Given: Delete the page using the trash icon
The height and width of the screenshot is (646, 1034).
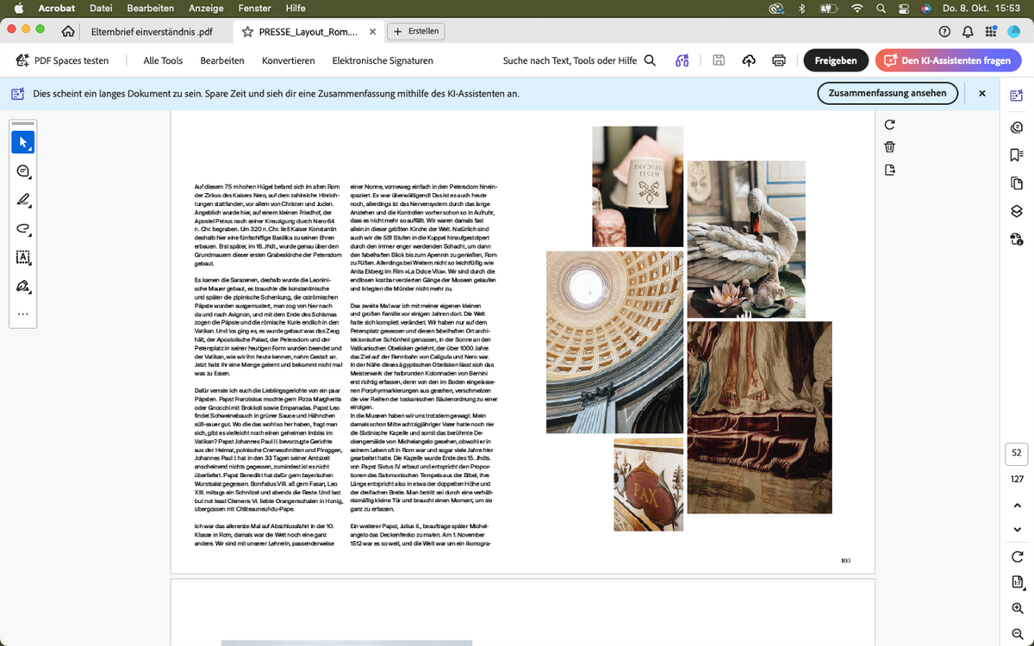Looking at the screenshot, I should tap(890, 147).
